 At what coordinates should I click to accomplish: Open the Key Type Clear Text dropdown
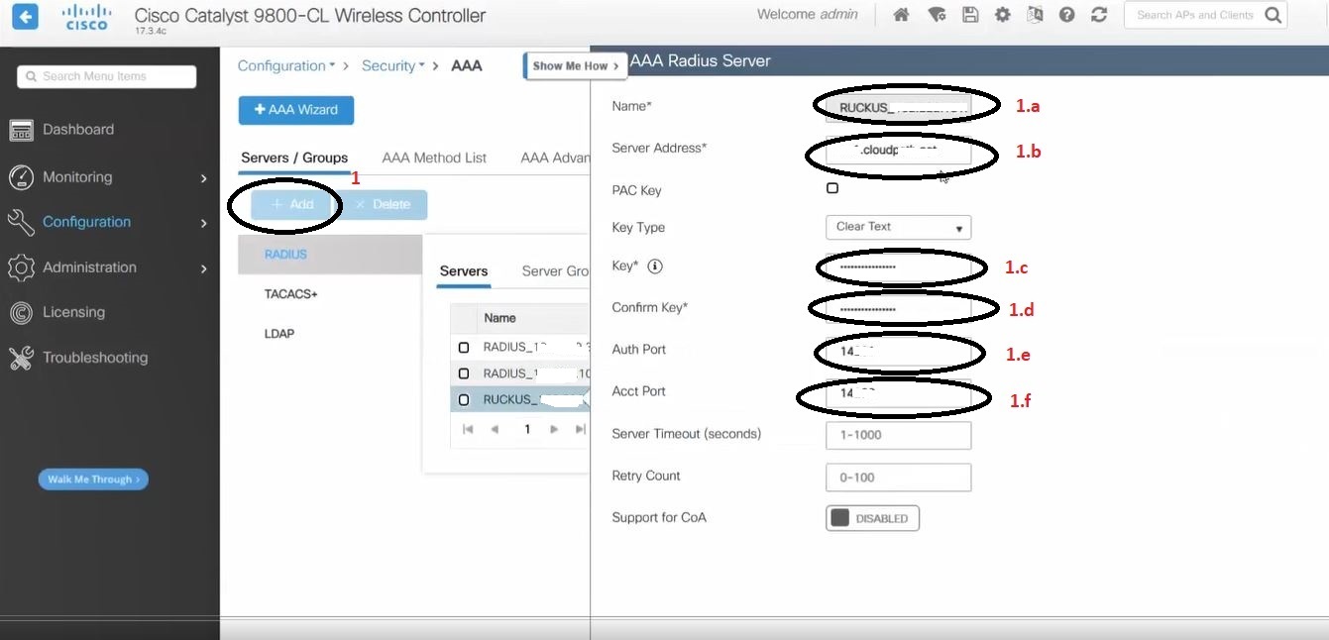898,227
